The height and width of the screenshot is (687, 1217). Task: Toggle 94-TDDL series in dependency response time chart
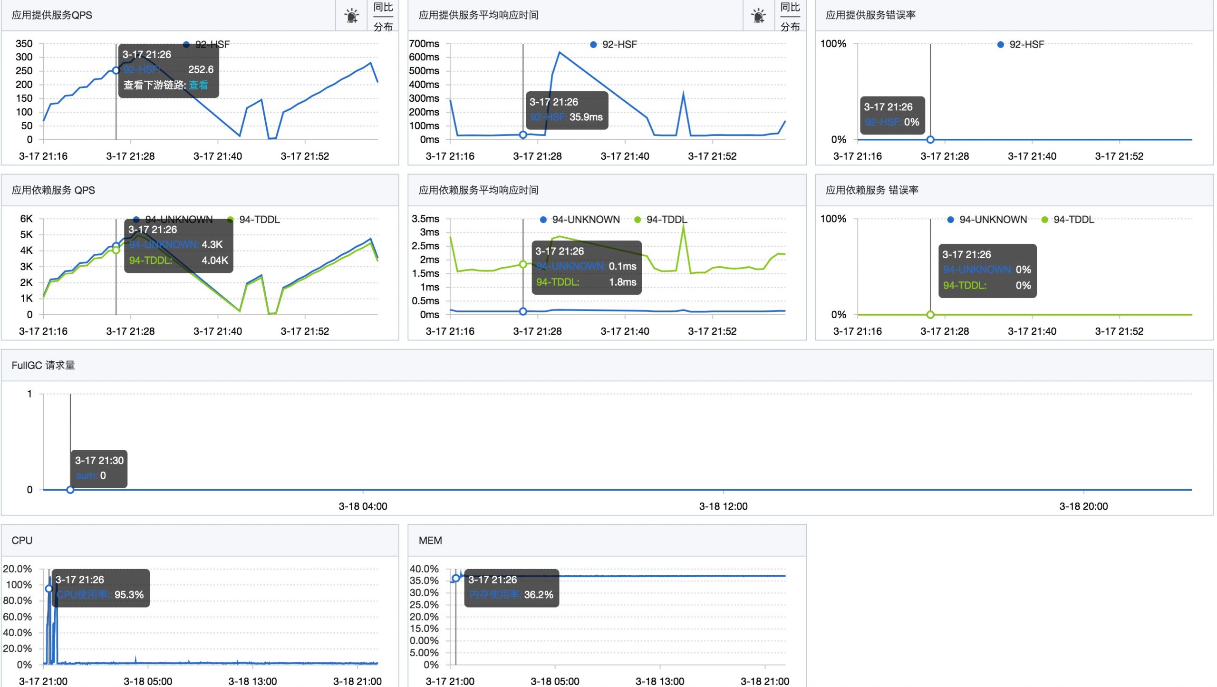click(666, 220)
